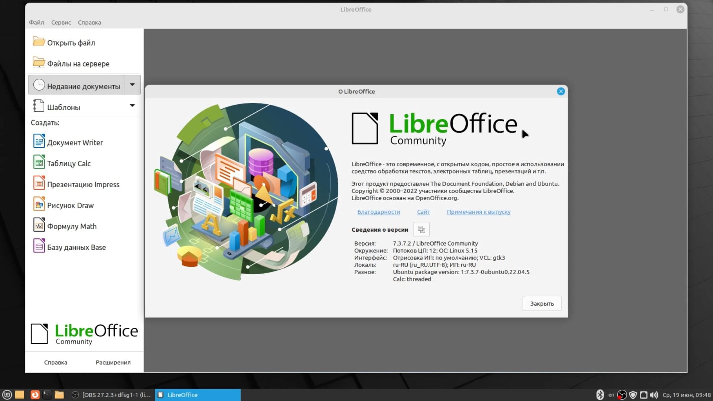The height and width of the screenshot is (401, 713).
Task: Click the OBS tray icon
Action: point(622,395)
